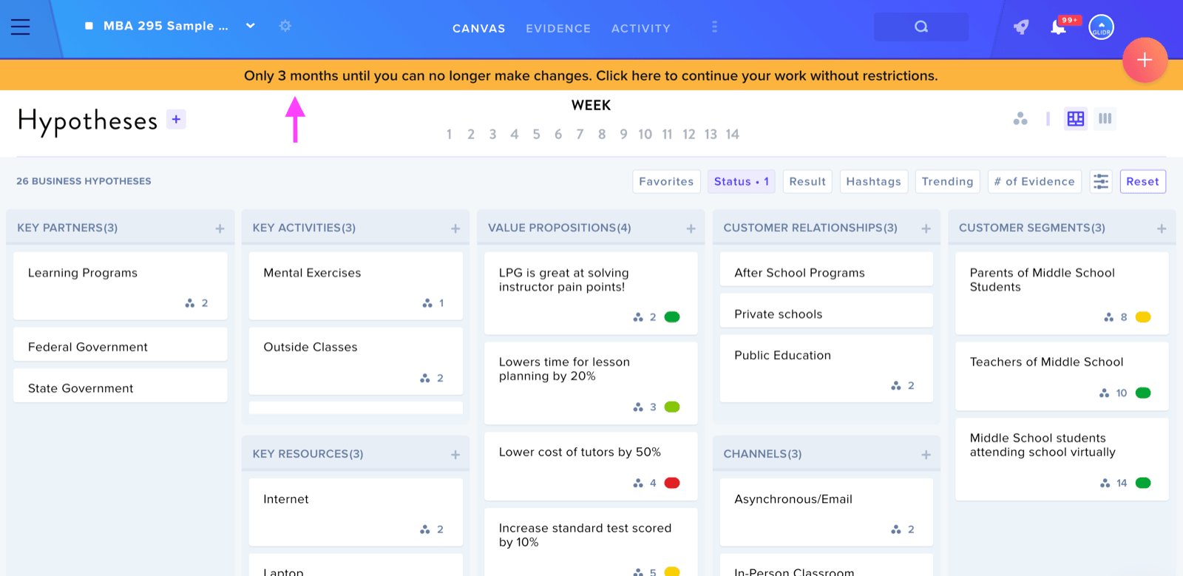Viewport: 1183px width, 576px height.
Task: Open the Federal Government card
Action: (x=121, y=345)
